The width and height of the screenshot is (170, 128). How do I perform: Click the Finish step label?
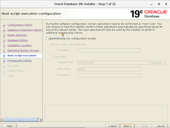pyautogui.click(x=11, y=76)
